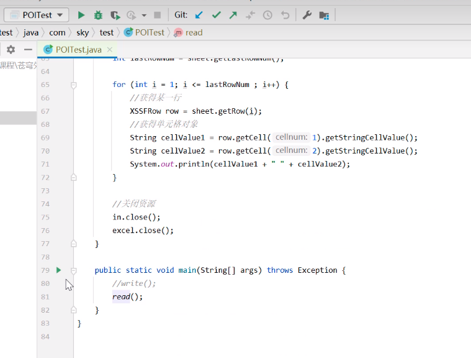Click fold end marker at line 82
471x358 pixels.
[74, 310]
